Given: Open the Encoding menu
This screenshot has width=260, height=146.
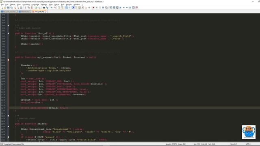Looking at the screenshot, I should (x=26, y=4).
